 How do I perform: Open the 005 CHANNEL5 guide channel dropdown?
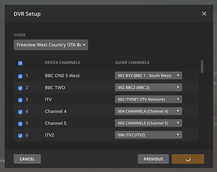[x=148, y=123]
